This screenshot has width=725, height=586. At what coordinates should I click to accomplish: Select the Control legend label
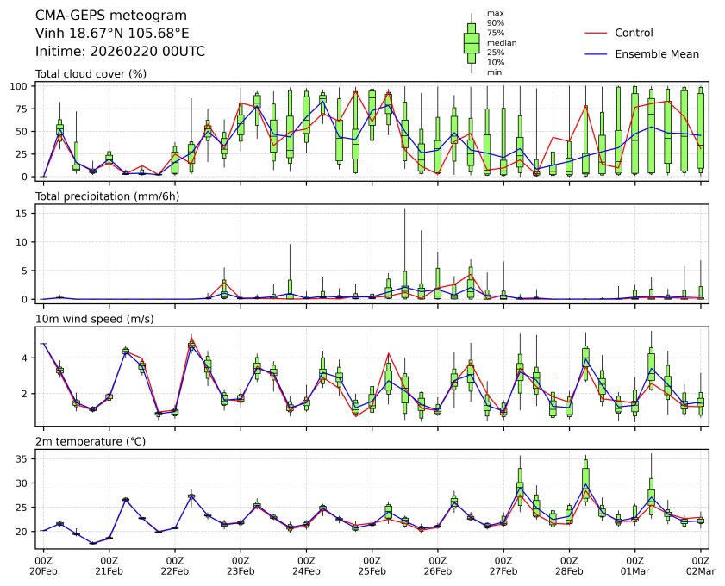pos(634,33)
